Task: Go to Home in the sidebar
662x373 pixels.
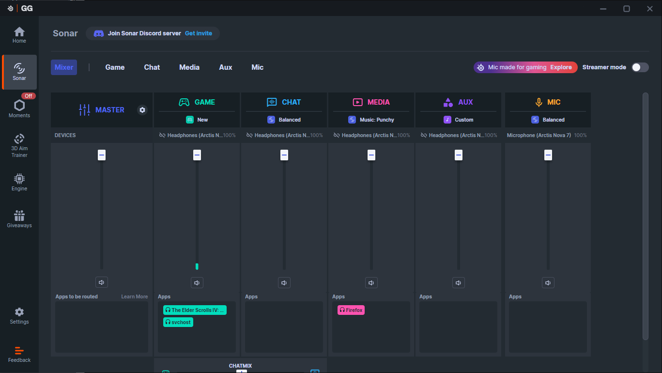Action: pyautogui.click(x=19, y=35)
